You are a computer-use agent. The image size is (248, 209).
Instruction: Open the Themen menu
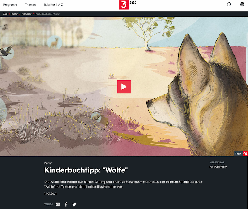tap(30, 5)
